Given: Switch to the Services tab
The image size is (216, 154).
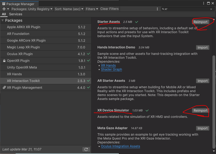Looking at the screenshot, I should click(x=16, y=14).
